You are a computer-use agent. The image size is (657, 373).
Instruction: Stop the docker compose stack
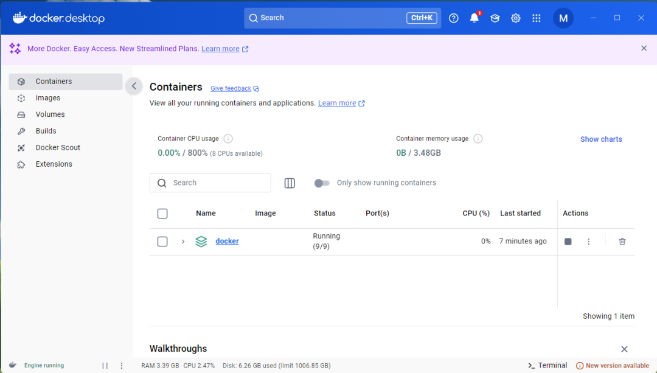568,242
